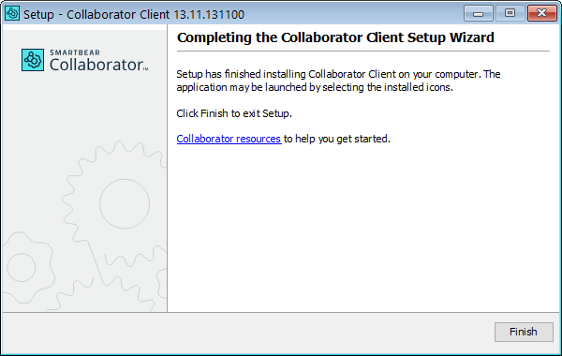562x356 pixels.
Task: Click the partial gear at side panel's bottom right
Action: tap(162, 283)
